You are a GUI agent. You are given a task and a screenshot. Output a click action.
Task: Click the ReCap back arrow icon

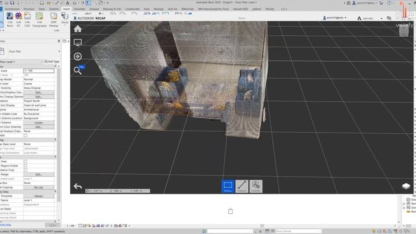click(78, 187)
